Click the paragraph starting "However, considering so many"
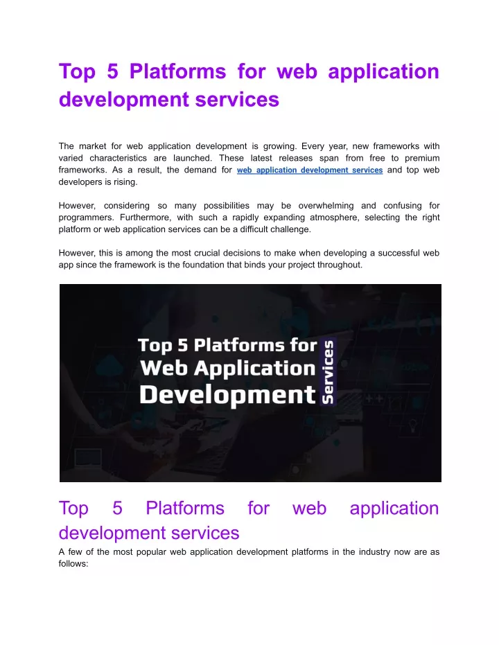 (x=249, y=218)
